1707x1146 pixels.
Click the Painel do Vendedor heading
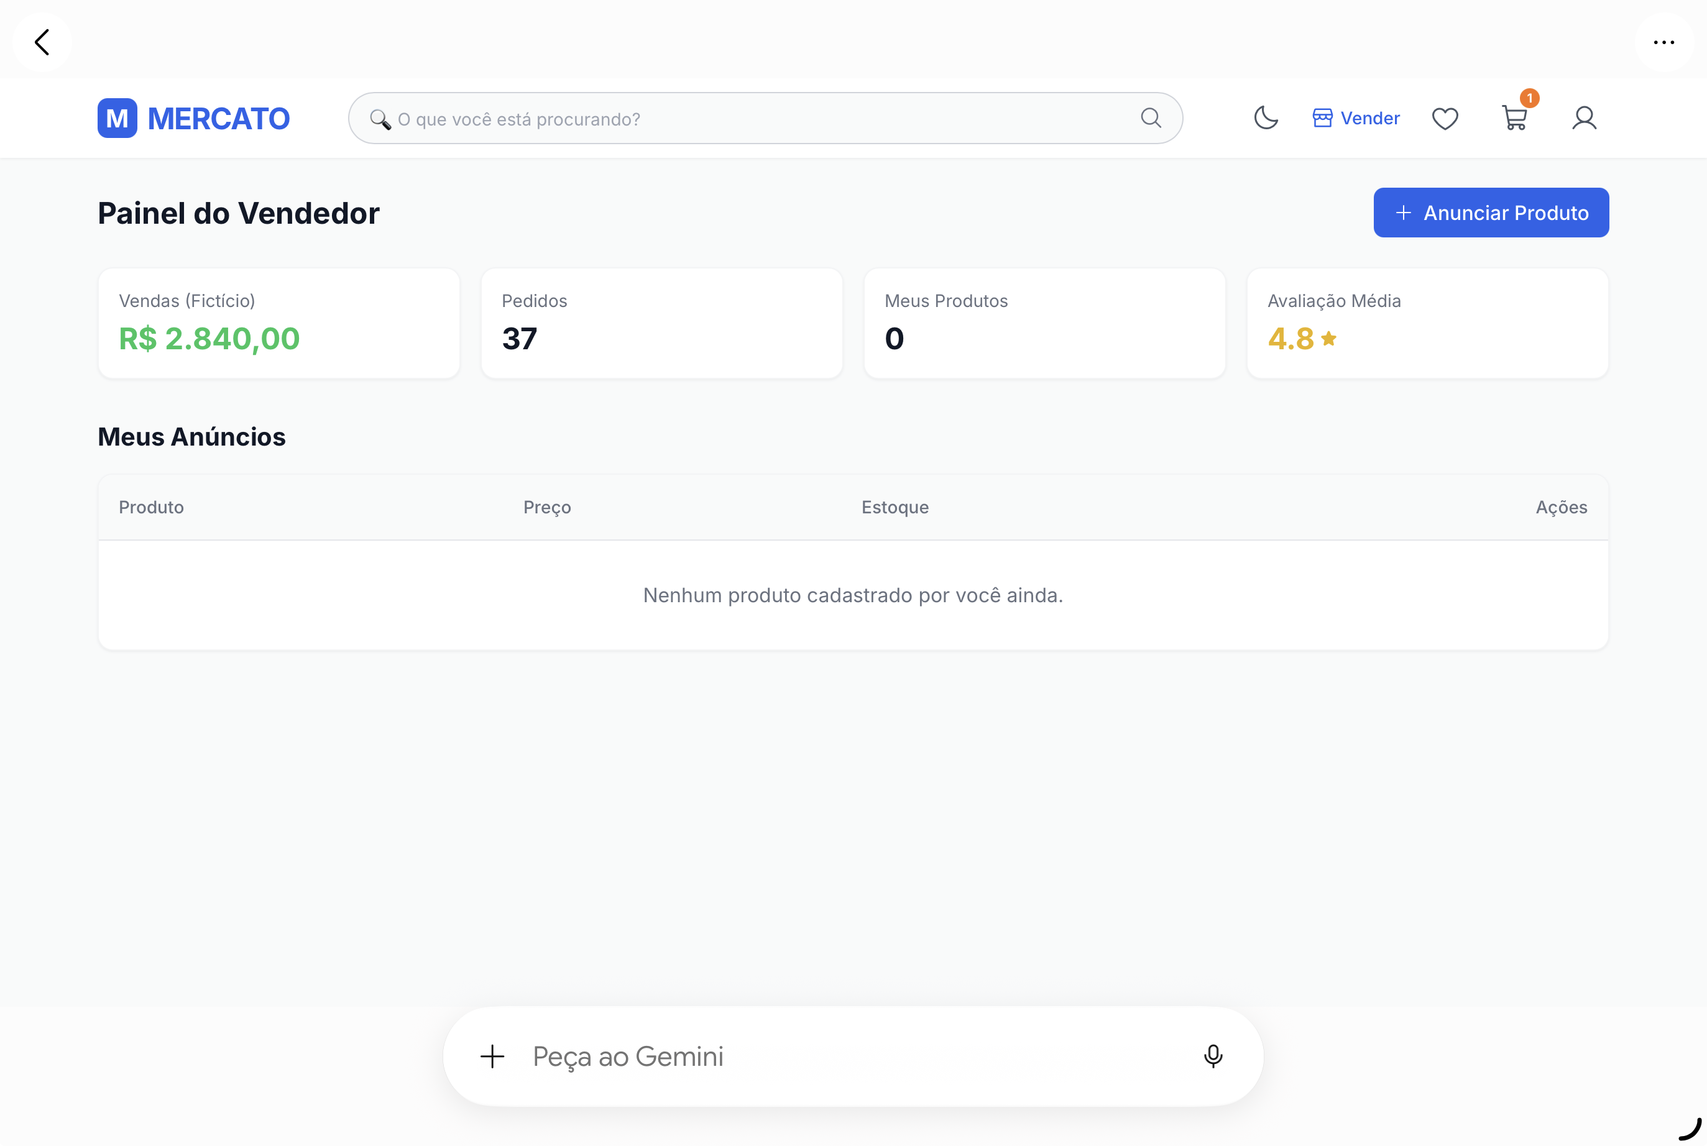(238, 213)
